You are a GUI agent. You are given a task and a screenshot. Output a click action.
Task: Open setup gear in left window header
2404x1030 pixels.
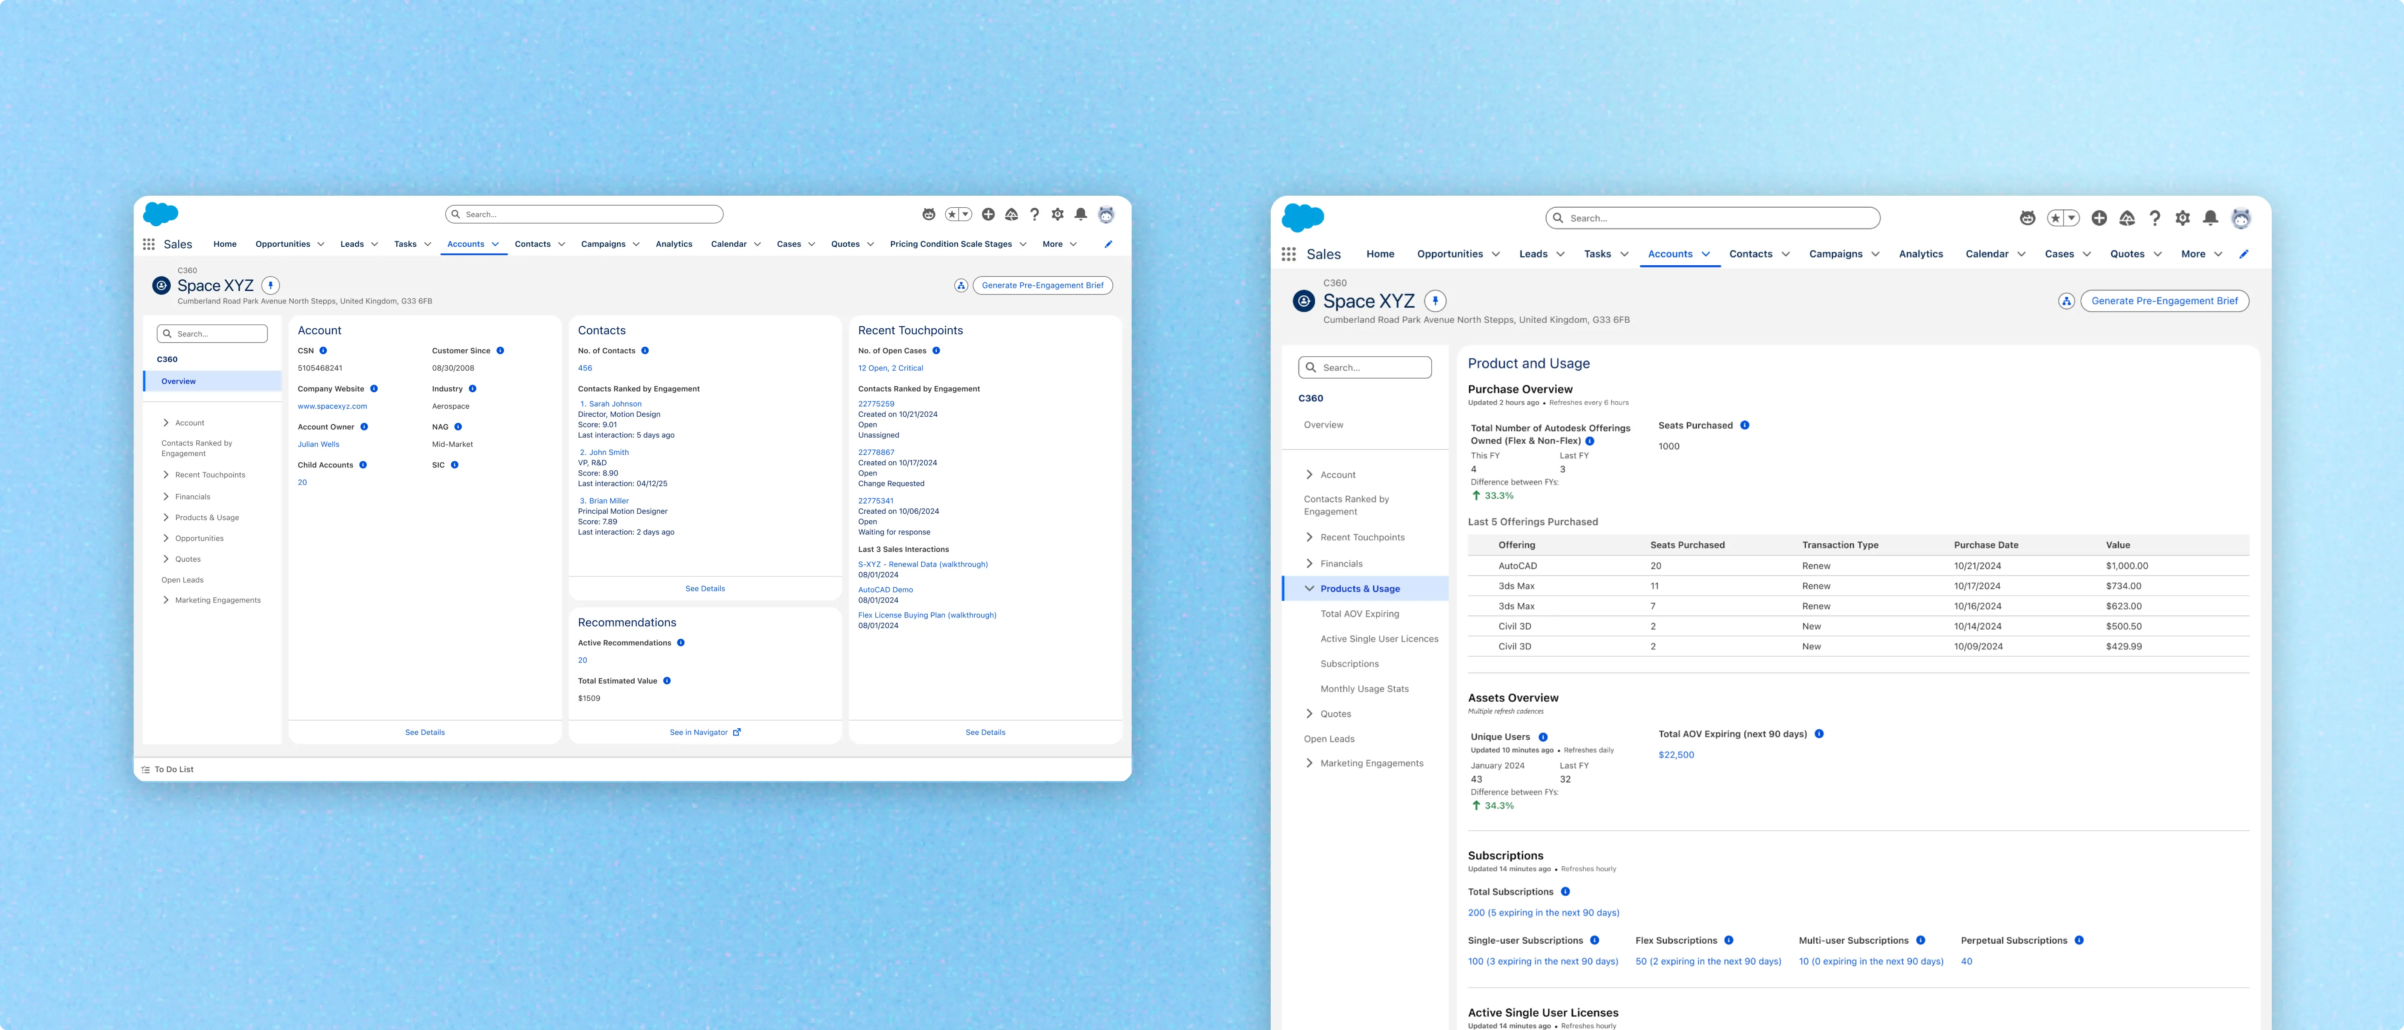click(1057, 215)
